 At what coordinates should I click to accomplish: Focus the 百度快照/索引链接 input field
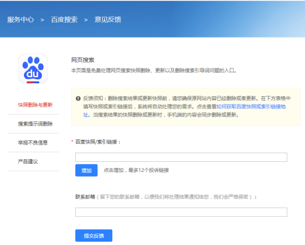click(181, 157)
